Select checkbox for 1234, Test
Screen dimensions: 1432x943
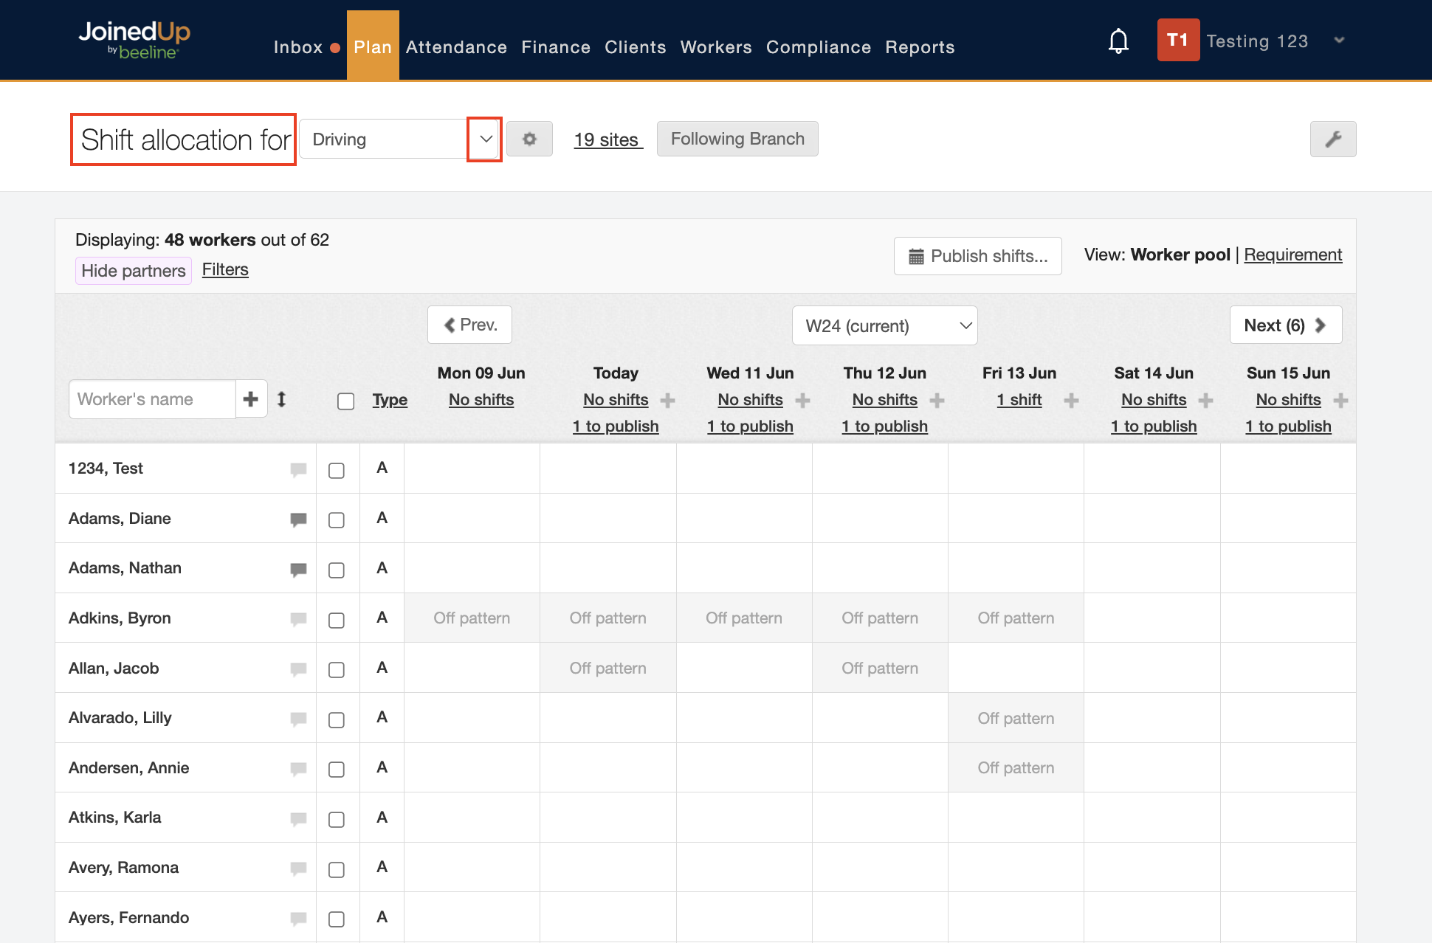[337, 470]
